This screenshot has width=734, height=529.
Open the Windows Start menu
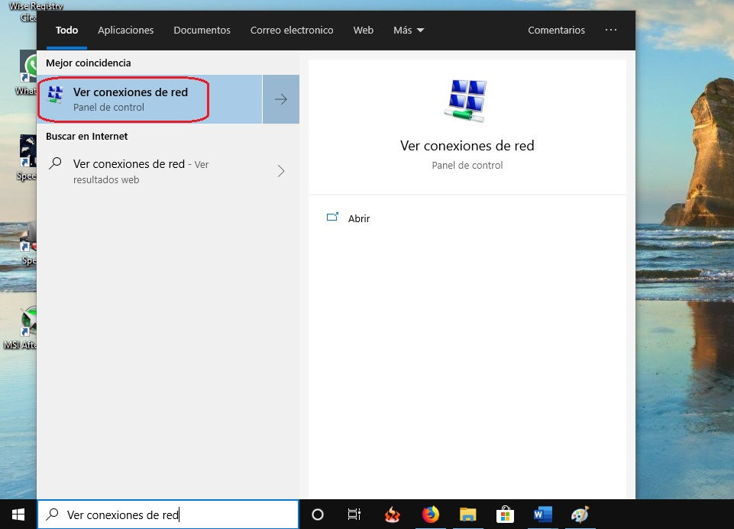coord(18,514)
